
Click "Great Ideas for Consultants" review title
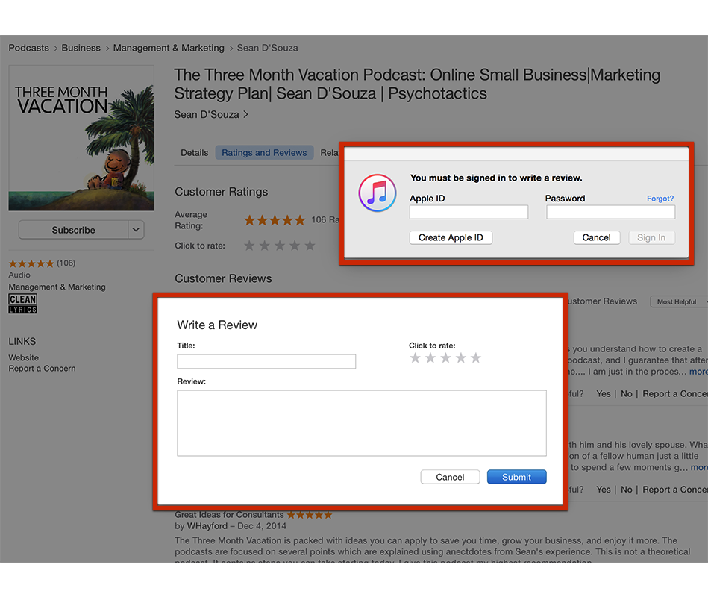[229, 515]
